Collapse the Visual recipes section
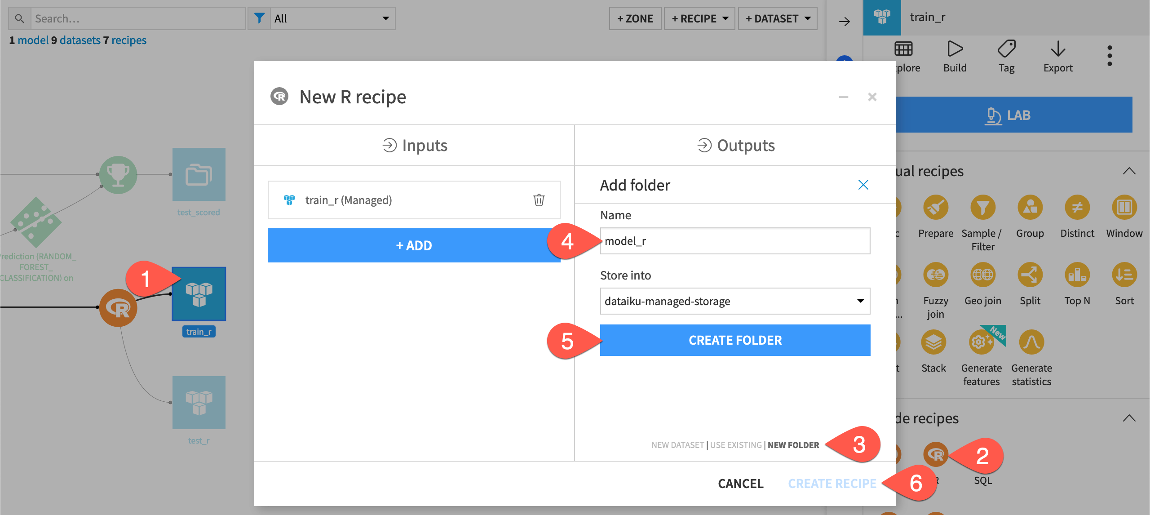This screenshot has width=1150, height=515. (1129, 171)
